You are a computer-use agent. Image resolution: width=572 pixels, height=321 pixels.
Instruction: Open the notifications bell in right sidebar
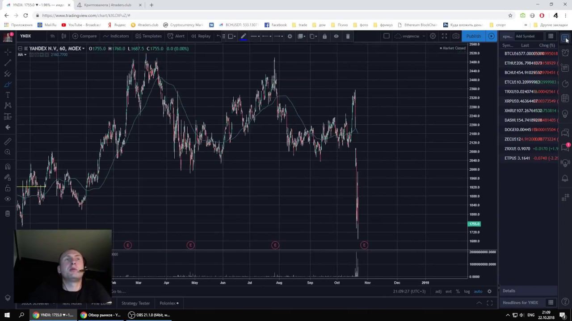tap(565, 178)
